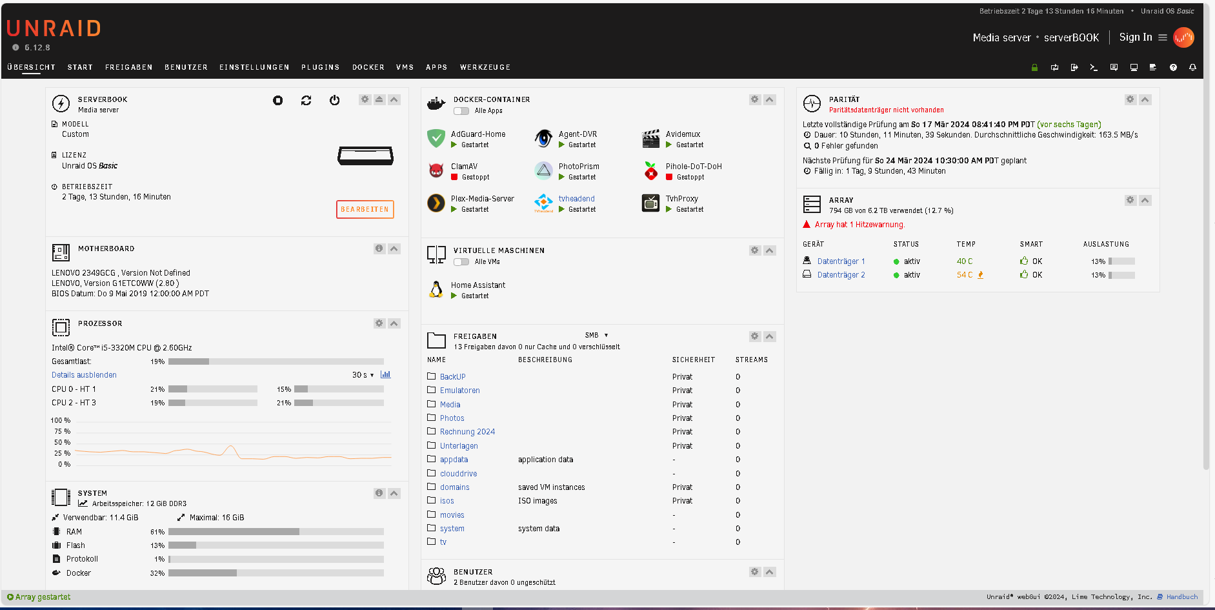
Task: Open the Docker menu tab
Action: point(368,67)
